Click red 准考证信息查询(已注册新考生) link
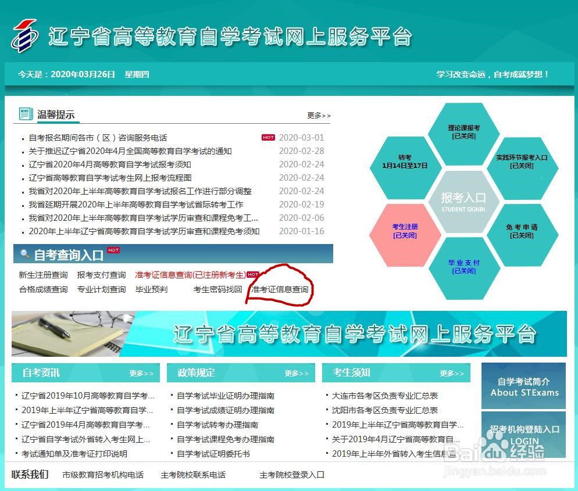Image resolution: width=578 pixels, height=491 pixels. 190,275
